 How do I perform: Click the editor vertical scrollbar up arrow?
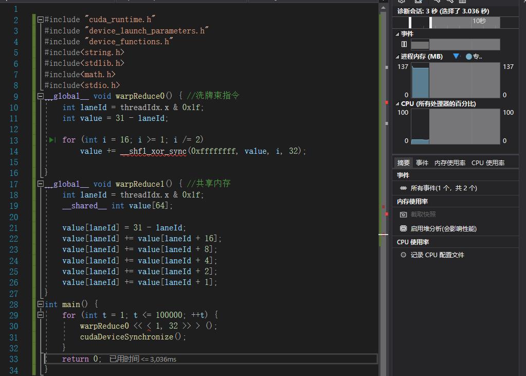click(383, 7)
